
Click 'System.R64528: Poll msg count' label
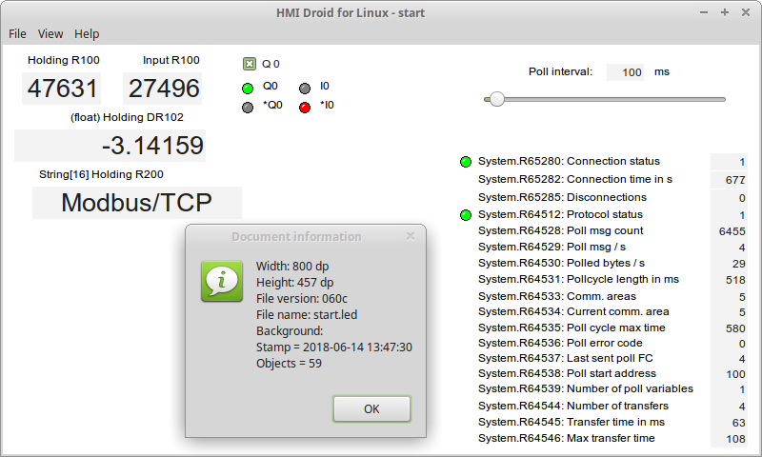pyautogui.click(x=560, y=230)
